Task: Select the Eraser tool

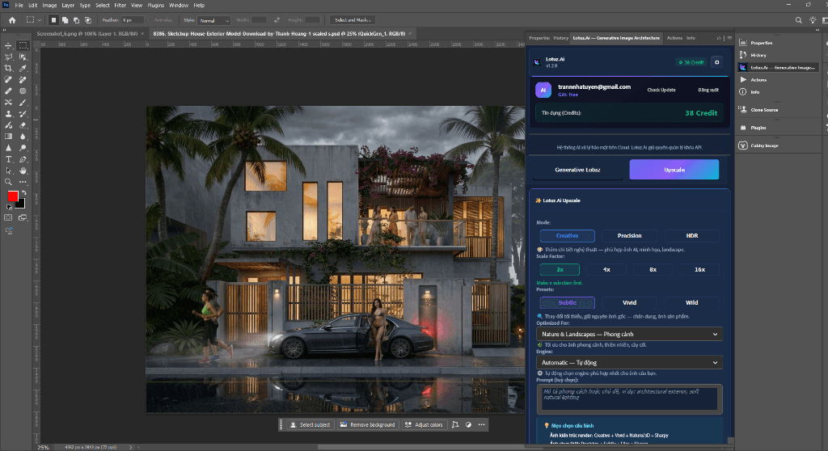Action: point(23,125)
